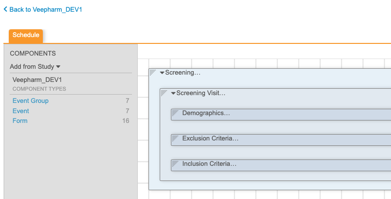Screen dimensions: 391x199
Task: Select the Event component type link
Action: 21,111
